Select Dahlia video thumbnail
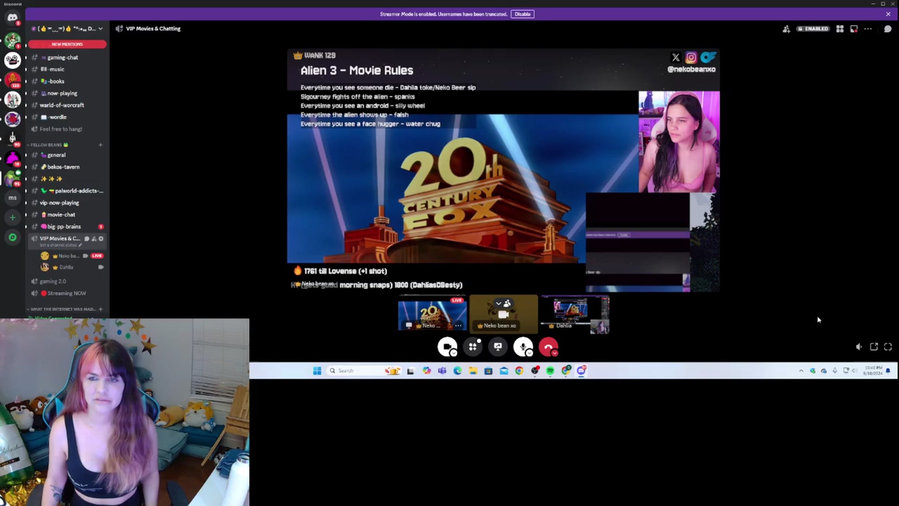Viewport: 899px width, 506px height. (575, 314)
